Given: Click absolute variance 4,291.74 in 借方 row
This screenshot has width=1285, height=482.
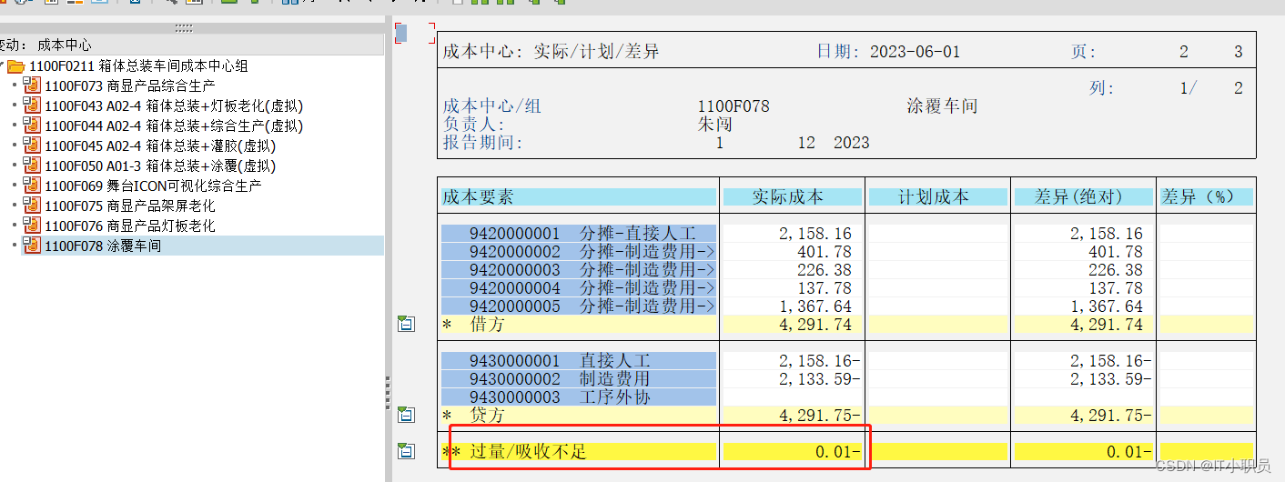Looking at the screenshot, I should (x=1107, y=325).
